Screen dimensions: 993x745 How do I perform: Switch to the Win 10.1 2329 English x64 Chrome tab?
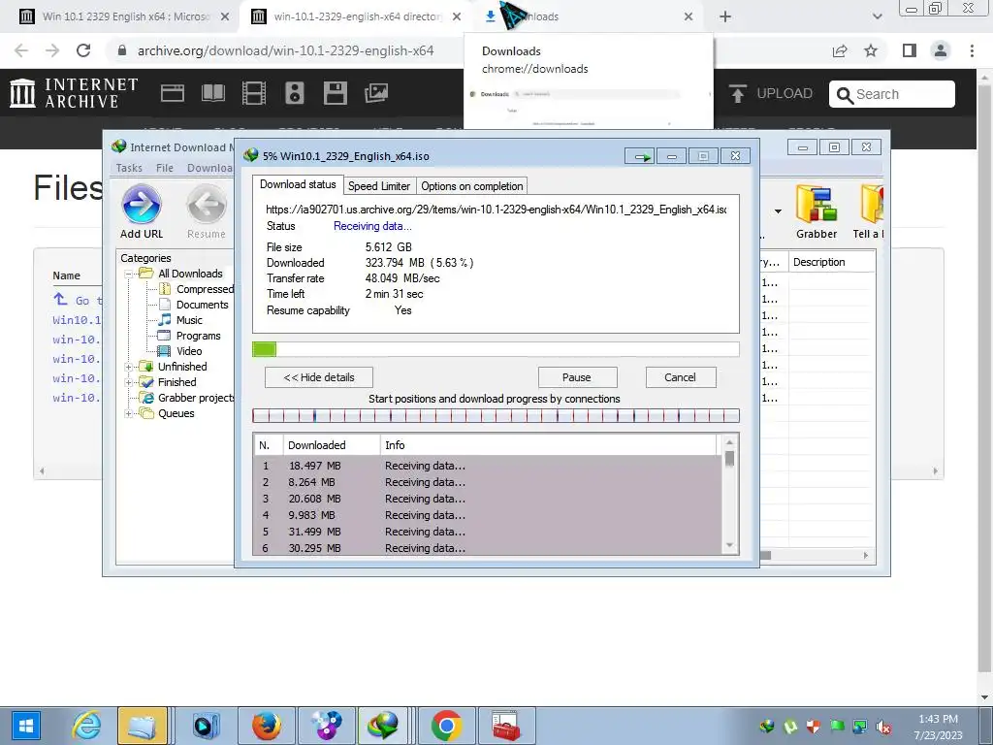[125, 17]
